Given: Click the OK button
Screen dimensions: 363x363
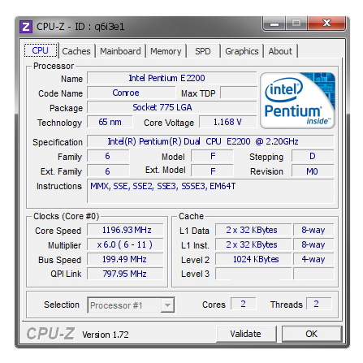Looking at the screenshot, I should pyautogui.click(x=312, y=334).
